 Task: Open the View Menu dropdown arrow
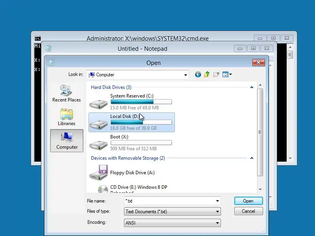click(x=230, y=74)
